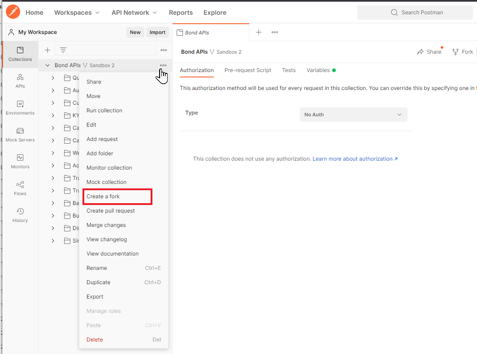The height and width of the screenshot is (354, 477).
Task: Collapse the Bond APIs collection tree
Action: point(48,65)
